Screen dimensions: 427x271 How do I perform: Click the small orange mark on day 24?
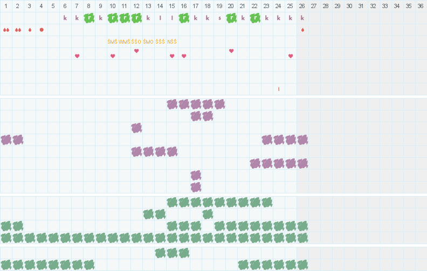pyautogui.click(x=279, y=89)
